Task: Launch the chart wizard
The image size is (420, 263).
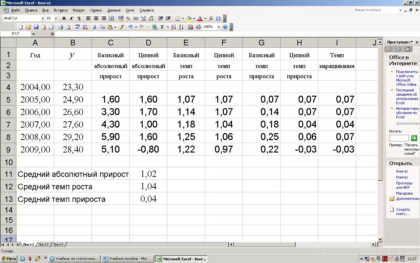Action: (x=190, y=27)
